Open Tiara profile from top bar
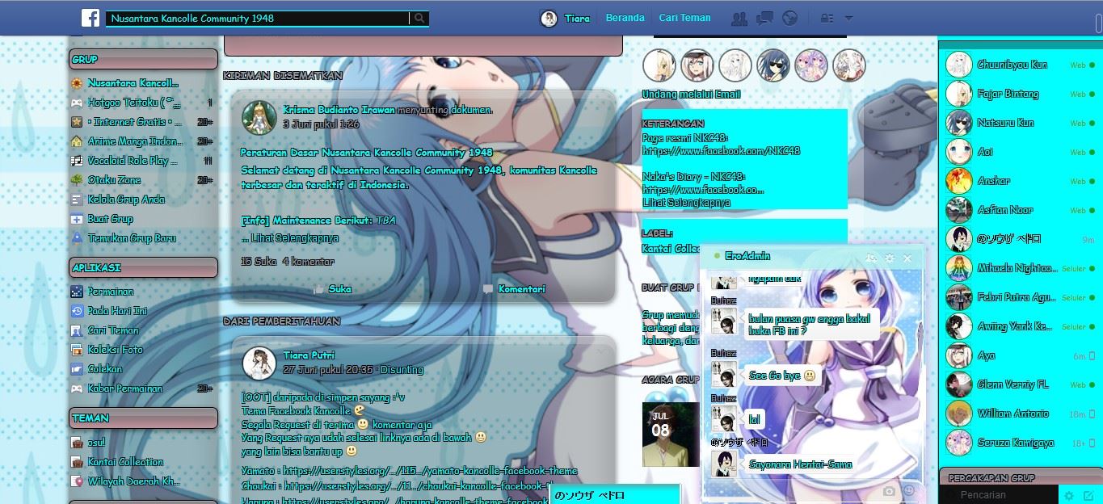 [565, 19]
